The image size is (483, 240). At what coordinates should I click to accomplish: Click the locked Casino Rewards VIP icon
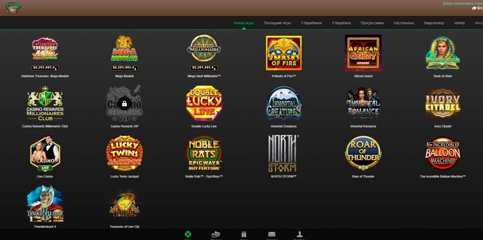pyautogui.click(x=124, y=104)
